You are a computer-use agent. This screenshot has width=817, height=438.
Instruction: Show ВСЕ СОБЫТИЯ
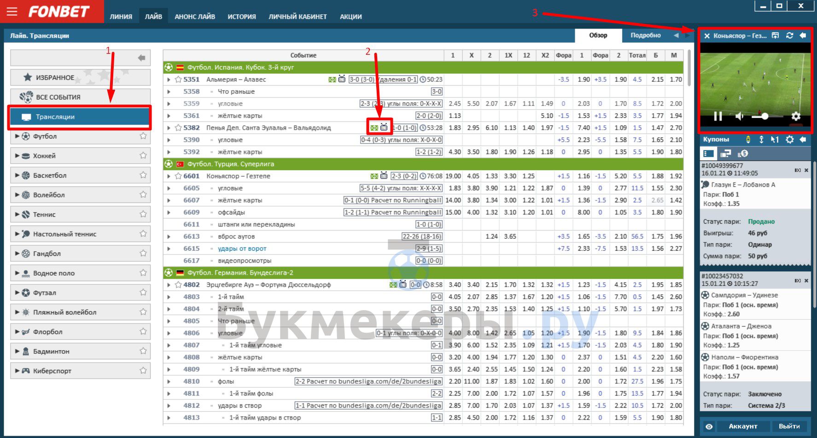coord(80,97)
